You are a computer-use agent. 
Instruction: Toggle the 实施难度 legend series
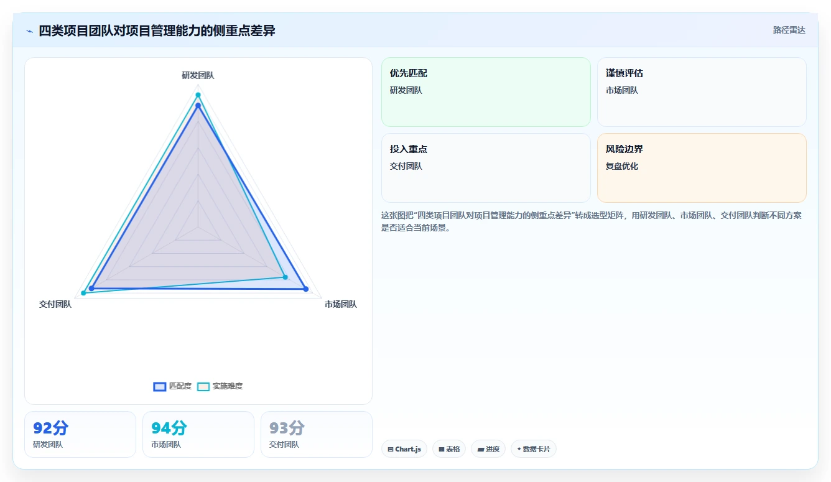click(x=220, y=386)
